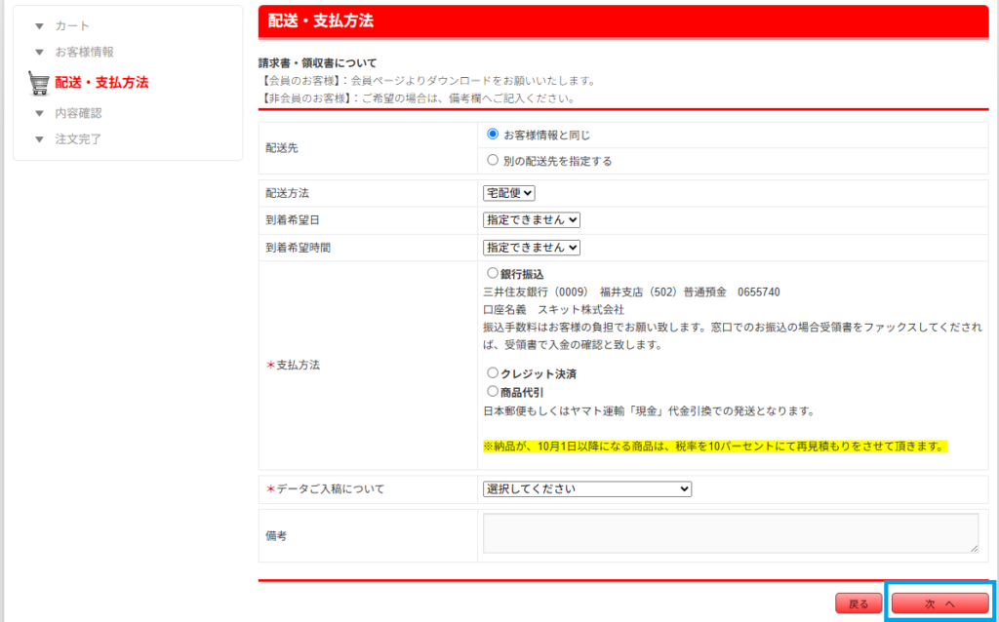Open the 配送方法 宅配便 dropdown
Viewport: 999px width, 622px height.
click(509, 193)
